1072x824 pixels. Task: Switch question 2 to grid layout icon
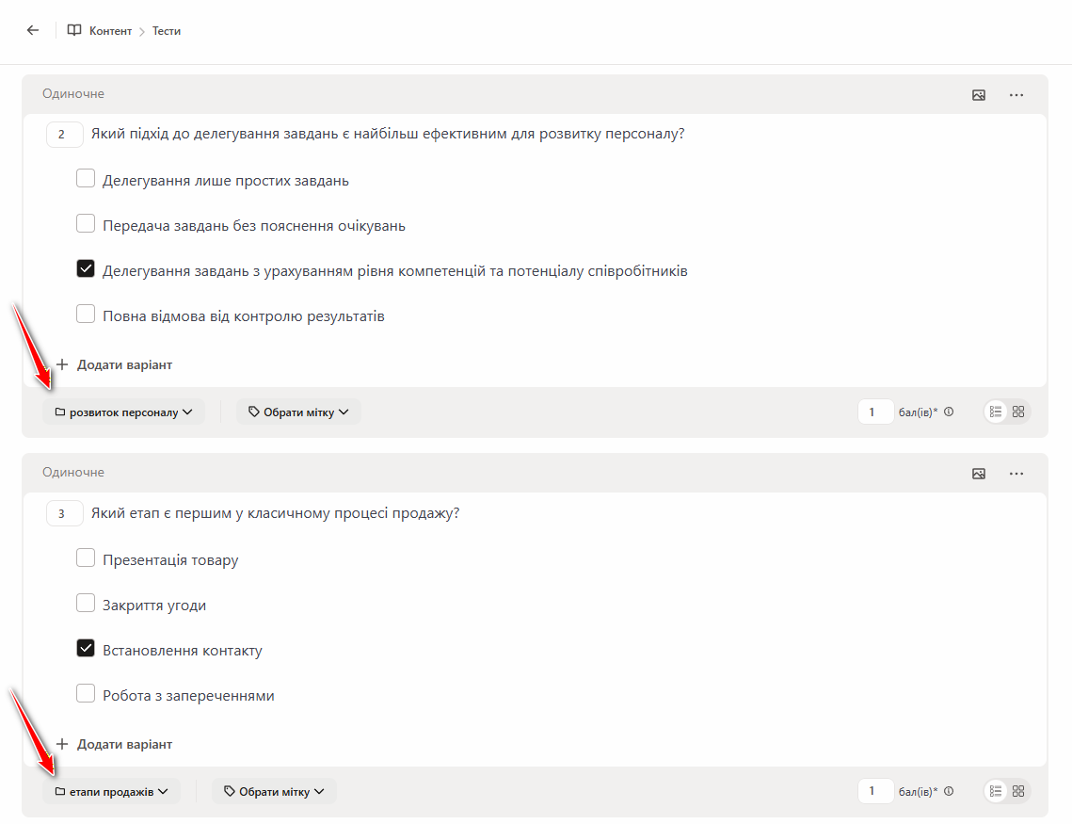tap(1018, 412)
